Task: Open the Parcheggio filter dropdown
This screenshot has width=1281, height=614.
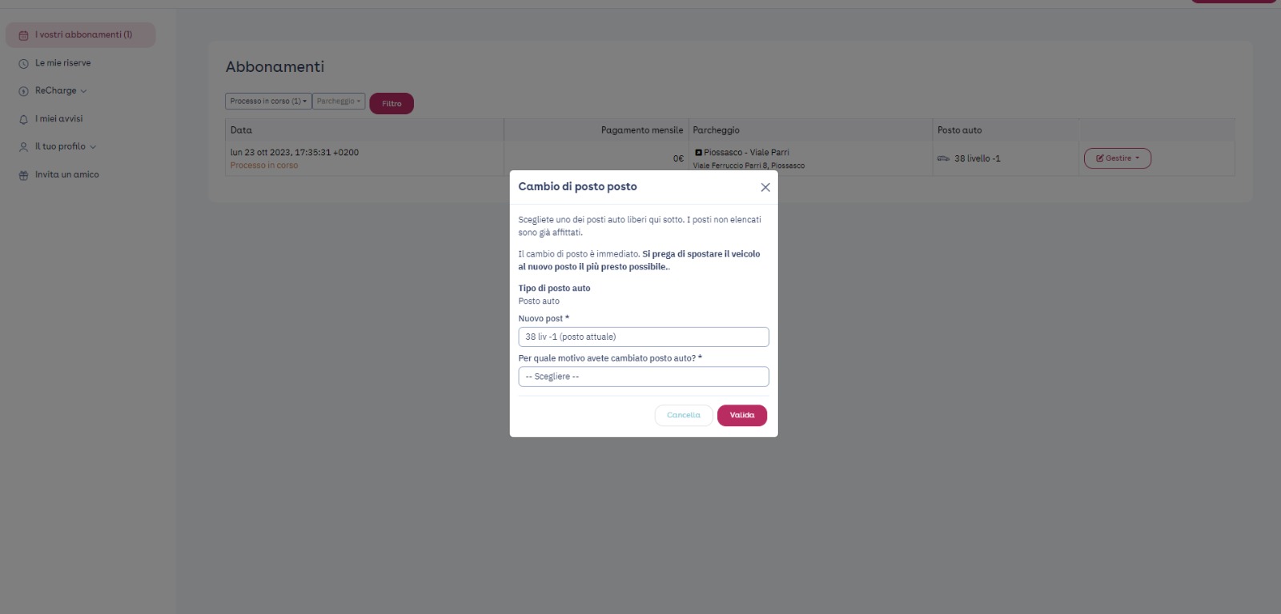Action: click(x=339, y=102)
